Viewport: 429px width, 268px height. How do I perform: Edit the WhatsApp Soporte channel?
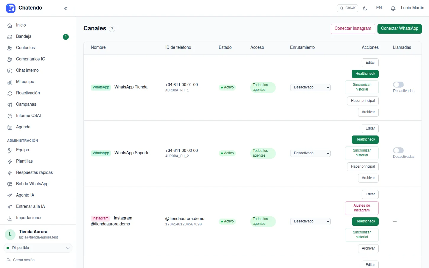coord(370,129)
